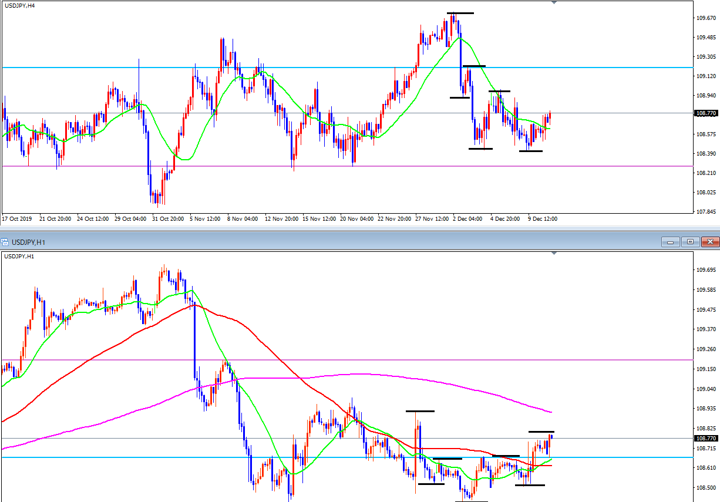Click the 109.120 price level on H4 scale

click(705, 76)
